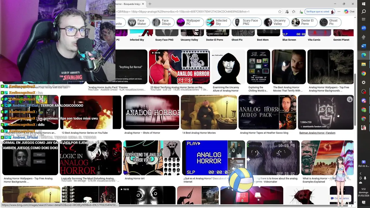This screenshot has height=208, width=370.
Task: Open the Windows Start menu
Action: [364, 3]
